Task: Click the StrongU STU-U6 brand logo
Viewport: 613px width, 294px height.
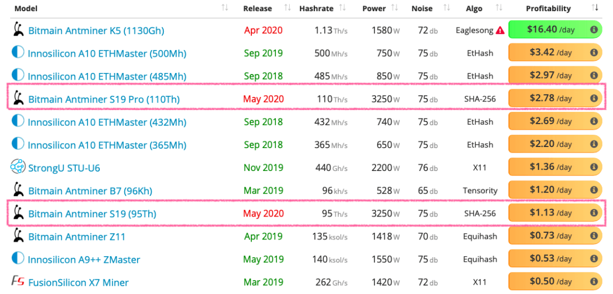Action: [18, 167]
